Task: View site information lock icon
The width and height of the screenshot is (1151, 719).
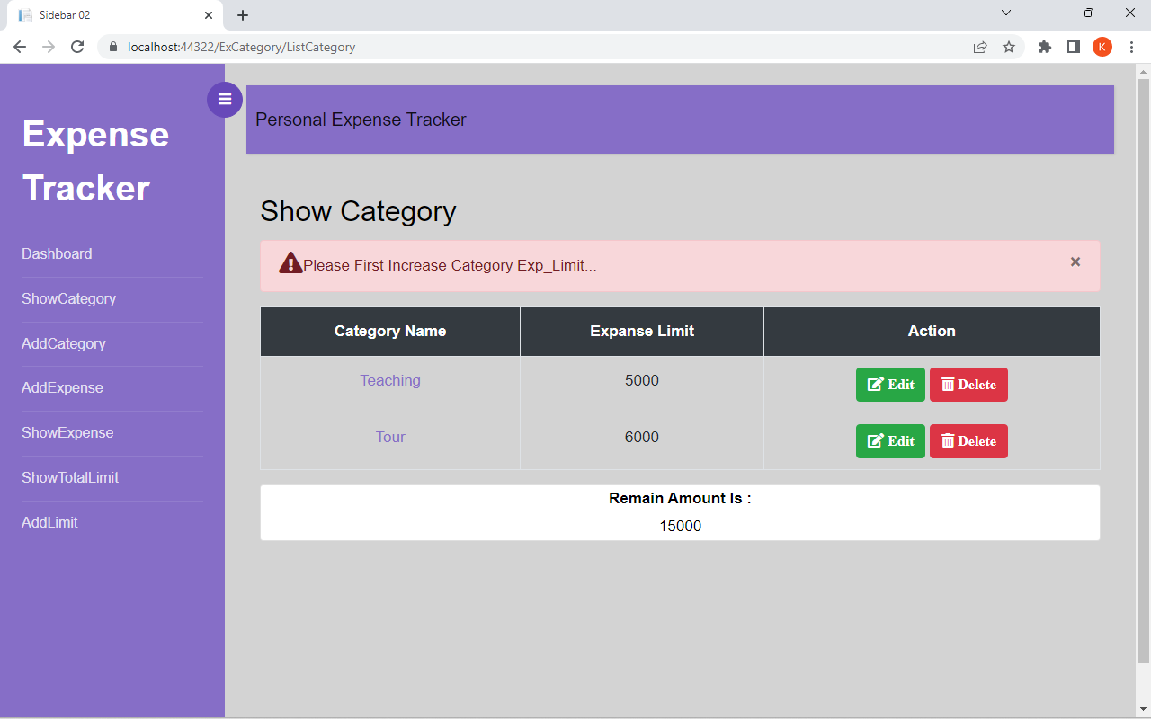Action: [113, 47]
